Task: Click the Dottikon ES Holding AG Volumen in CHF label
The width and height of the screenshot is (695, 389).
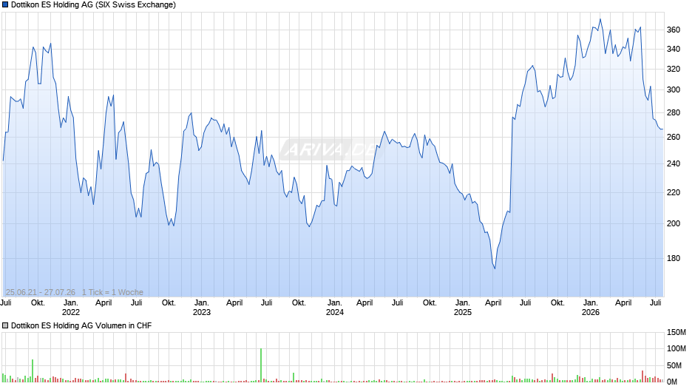Action: (x=81, y=325)
